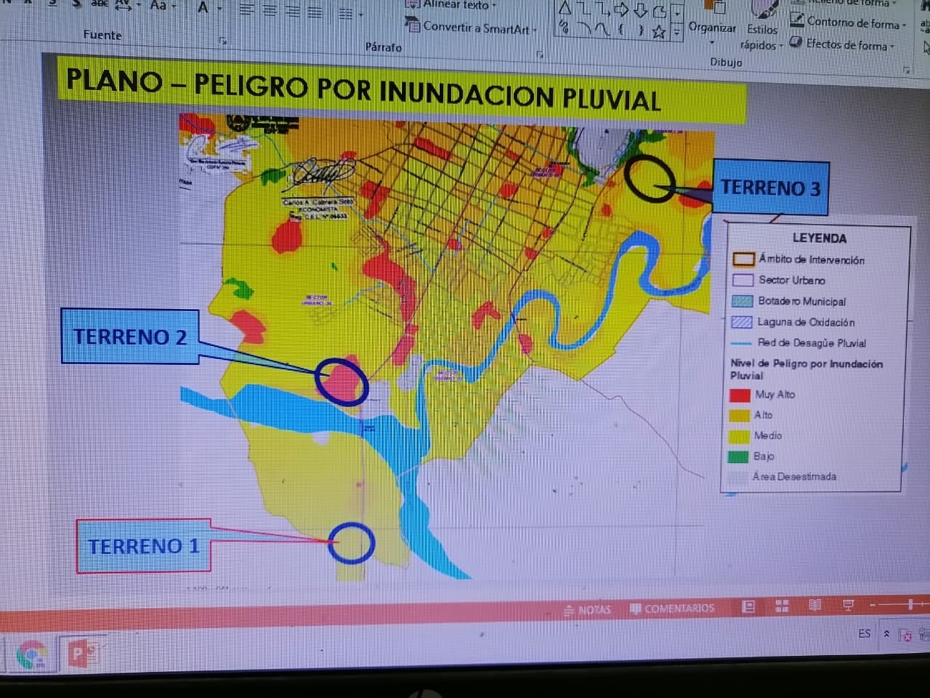Expand the shapes gallery More button
Image resolution: width=930 pixels, height=698 pixels.
(676, 31)
